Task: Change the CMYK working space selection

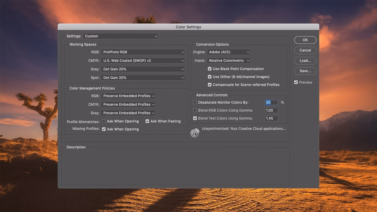Action: point(143,60)
